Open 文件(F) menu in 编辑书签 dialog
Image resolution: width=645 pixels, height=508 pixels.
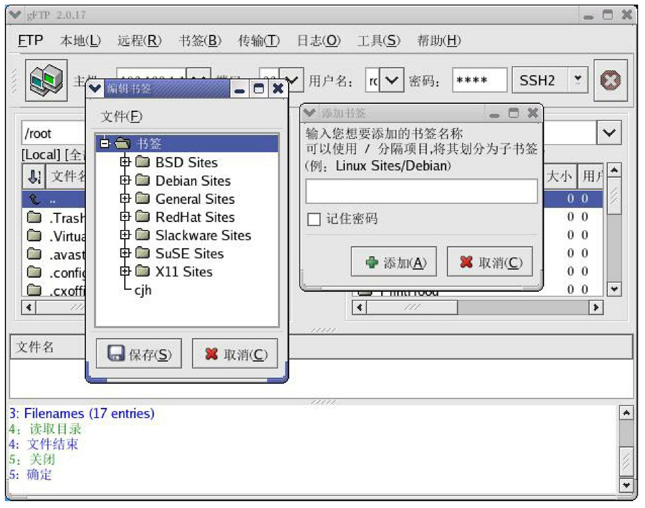coord(122,117)
